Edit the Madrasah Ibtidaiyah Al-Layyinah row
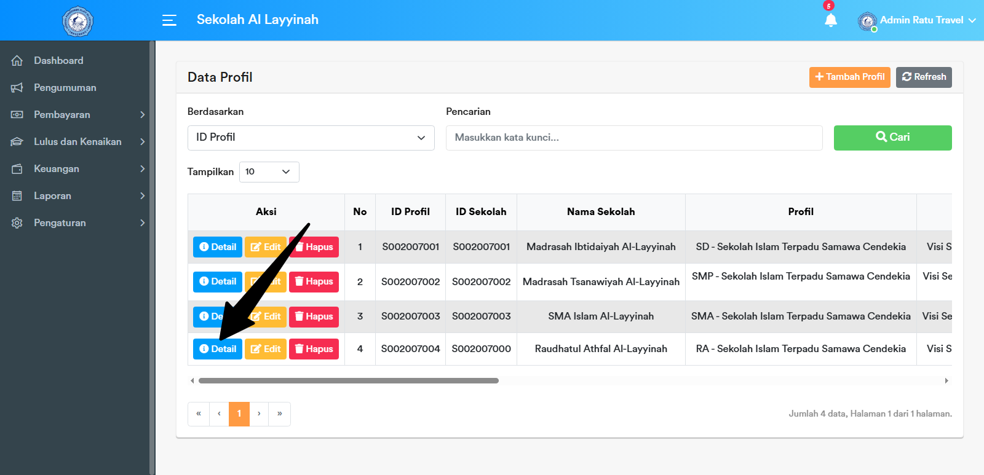This screenshot has height=475, width=984. pos(266,247)
